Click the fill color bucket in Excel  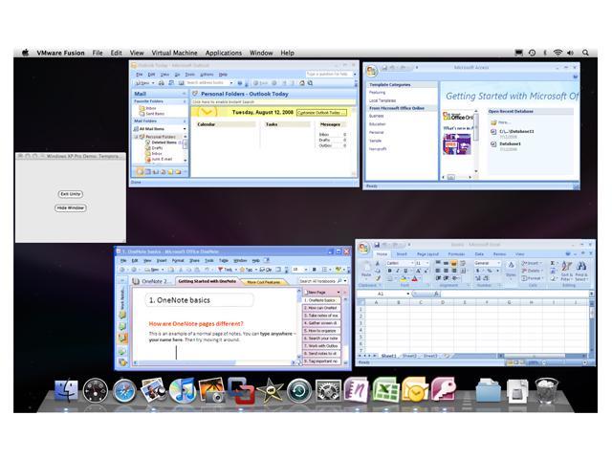tap(404, 278)
